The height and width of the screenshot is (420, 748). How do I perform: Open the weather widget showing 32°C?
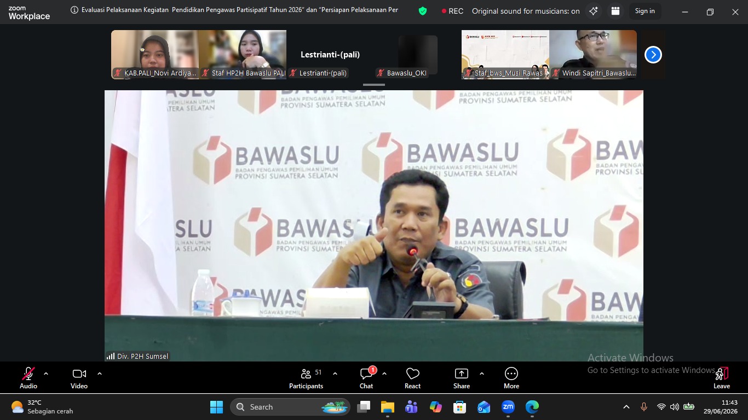(43, 407)
